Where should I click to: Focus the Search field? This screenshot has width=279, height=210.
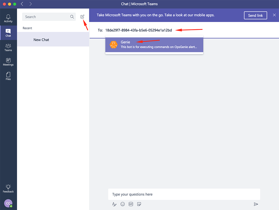click(x=49, y=17)
